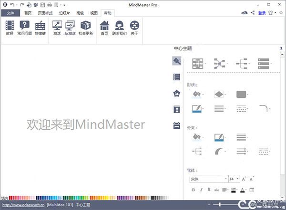This screenshot has height=210, width=286.
Task: Open the clipart sidebar panel icon
Action: (177, 93)
